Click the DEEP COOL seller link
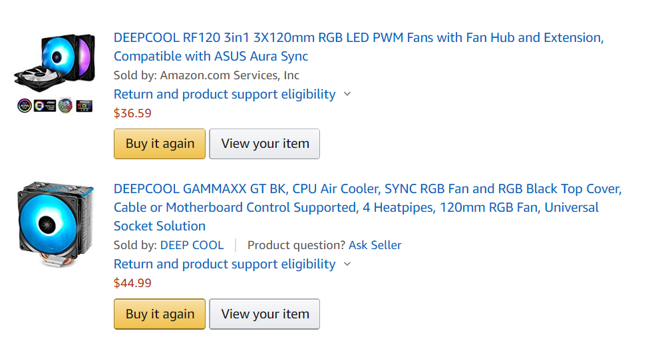This screenshot has width=662, height=349. point(192,245)
